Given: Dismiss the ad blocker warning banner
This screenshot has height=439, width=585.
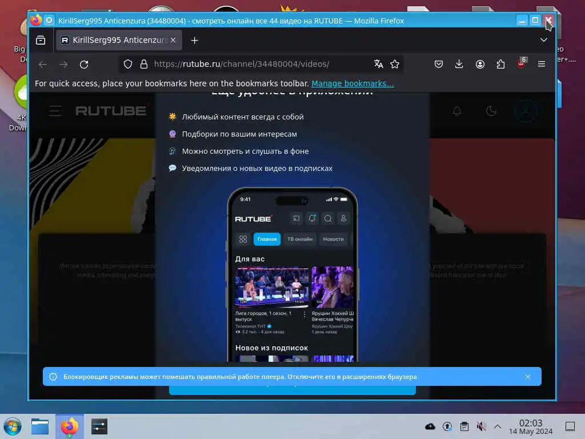Looking at the screenshot, I should click(528, 377).
